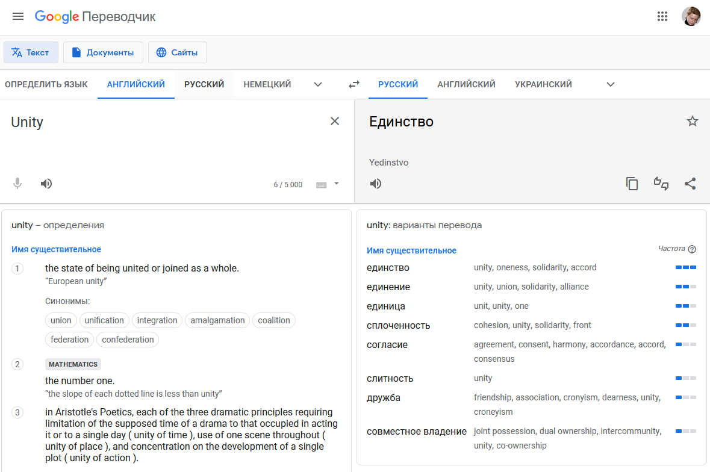The height and width of the screenshot is (472, 710).
Task: Select translation variant совместное владение
Action: pyautogui.click(x=417, y=432)
